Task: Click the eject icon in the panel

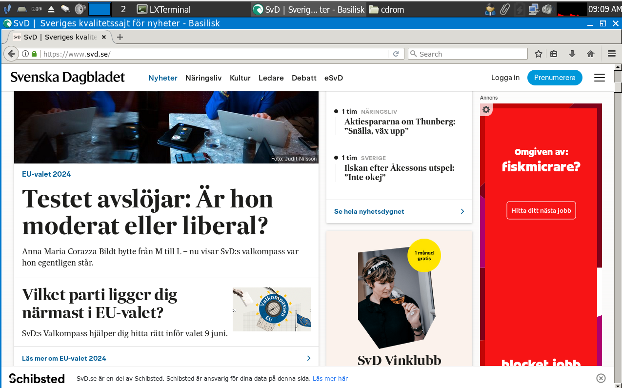Action: tap(51, 9)
